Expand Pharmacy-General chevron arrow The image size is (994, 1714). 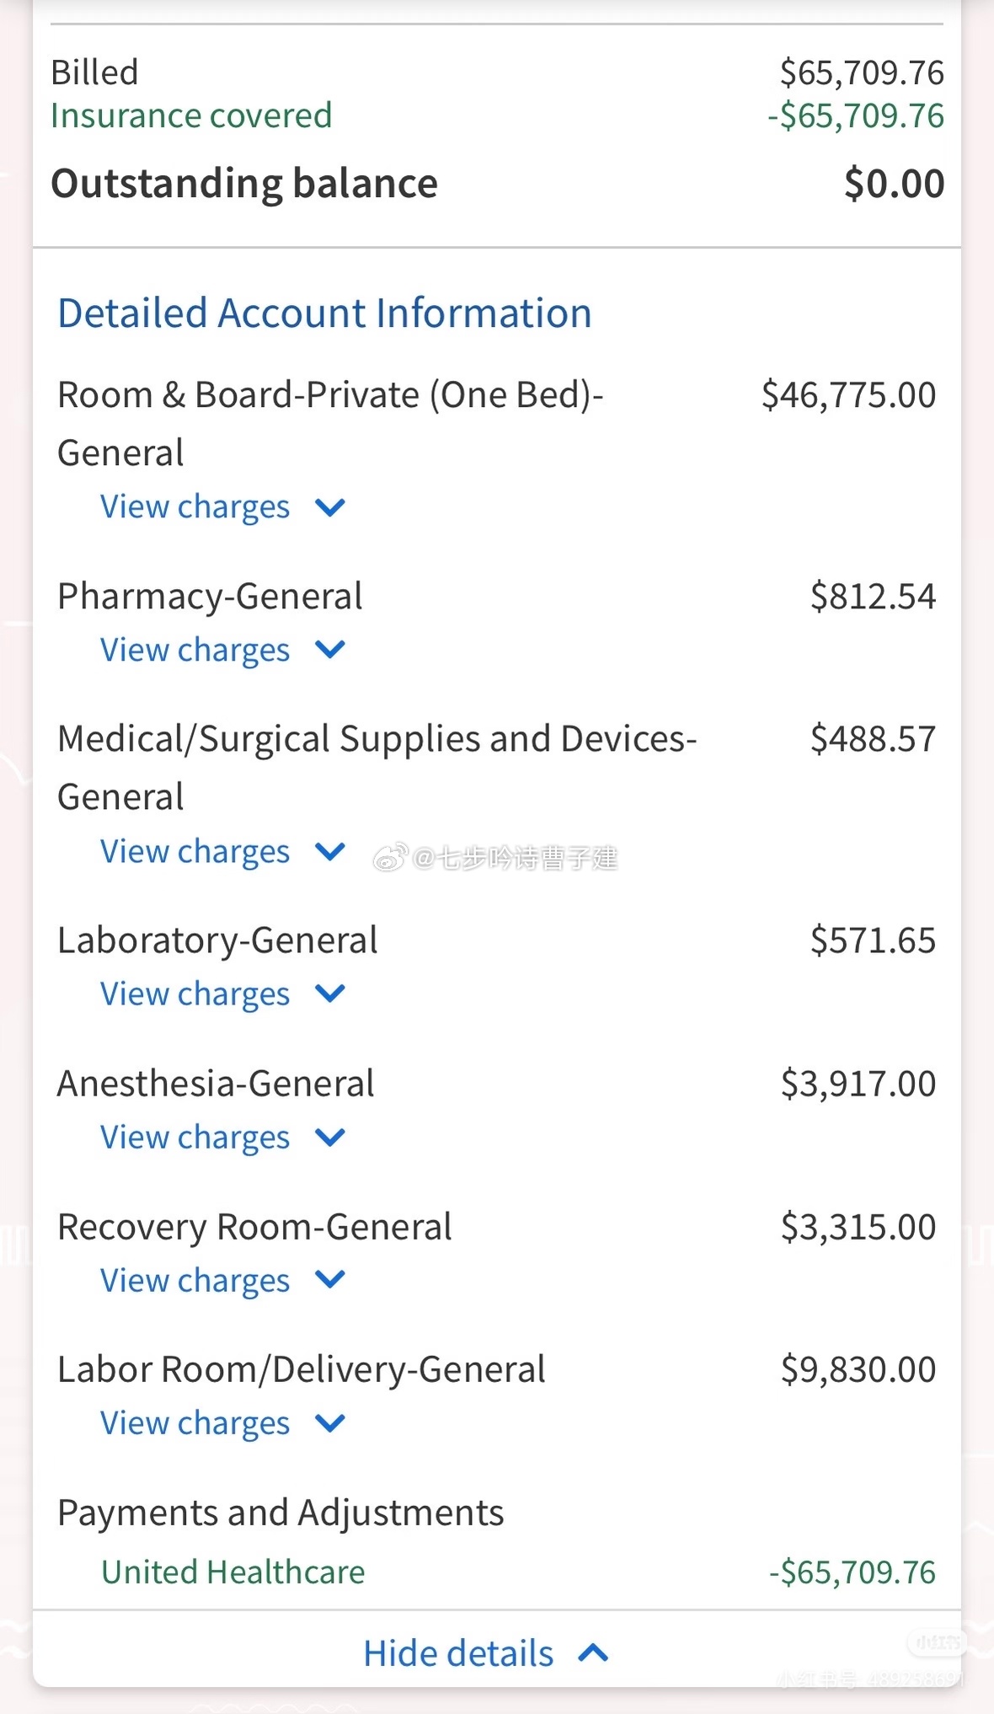[330, 650]
